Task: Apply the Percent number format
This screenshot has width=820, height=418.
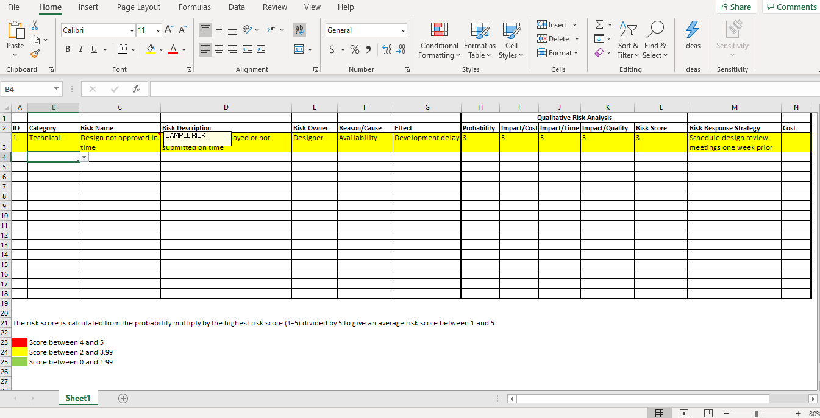Action: (x=354, y=49)
